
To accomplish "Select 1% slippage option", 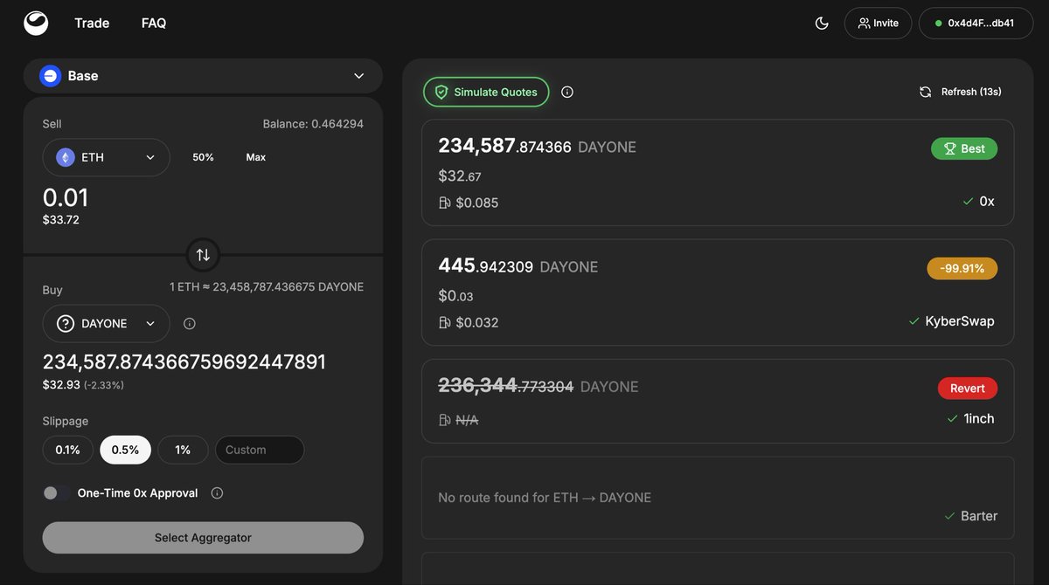I will pos(183,450).
